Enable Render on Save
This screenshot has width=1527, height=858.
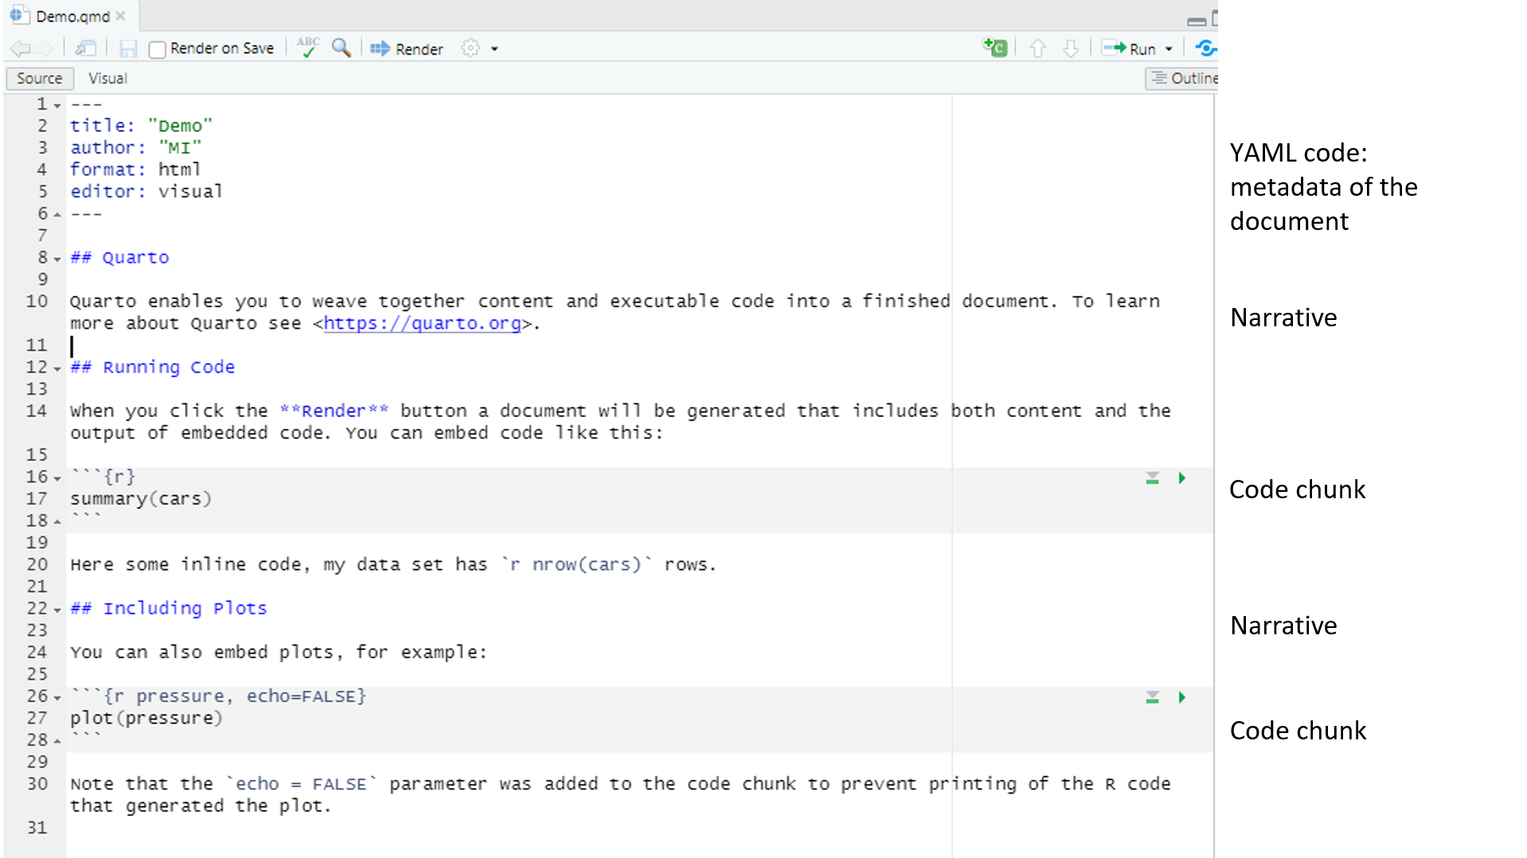click(158, 49)
